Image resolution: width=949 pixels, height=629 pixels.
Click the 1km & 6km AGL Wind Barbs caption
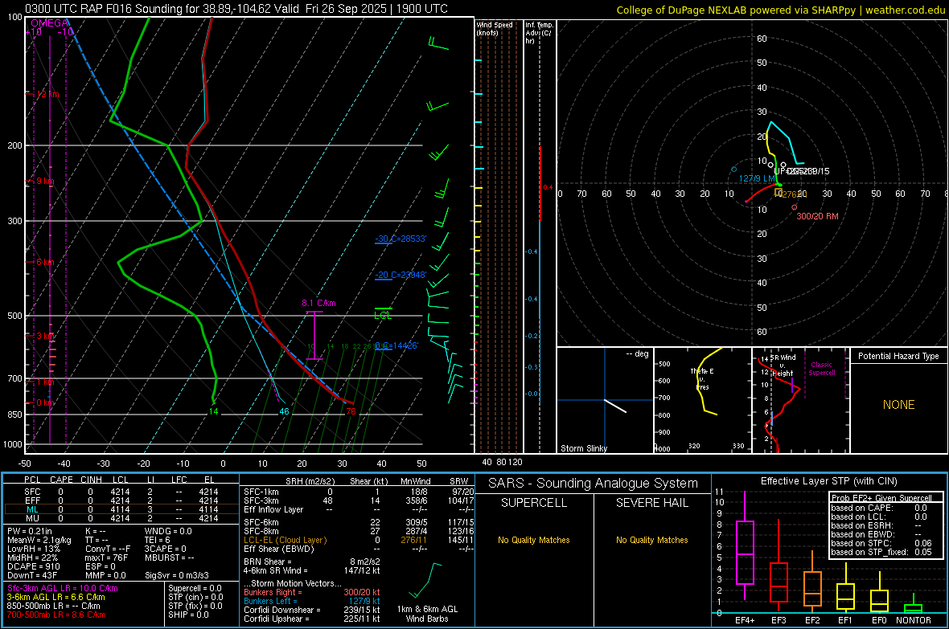427,614
